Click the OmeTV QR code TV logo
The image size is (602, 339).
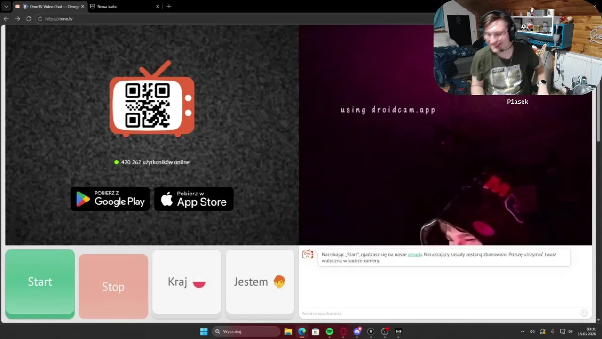click(x=152, y=99)
